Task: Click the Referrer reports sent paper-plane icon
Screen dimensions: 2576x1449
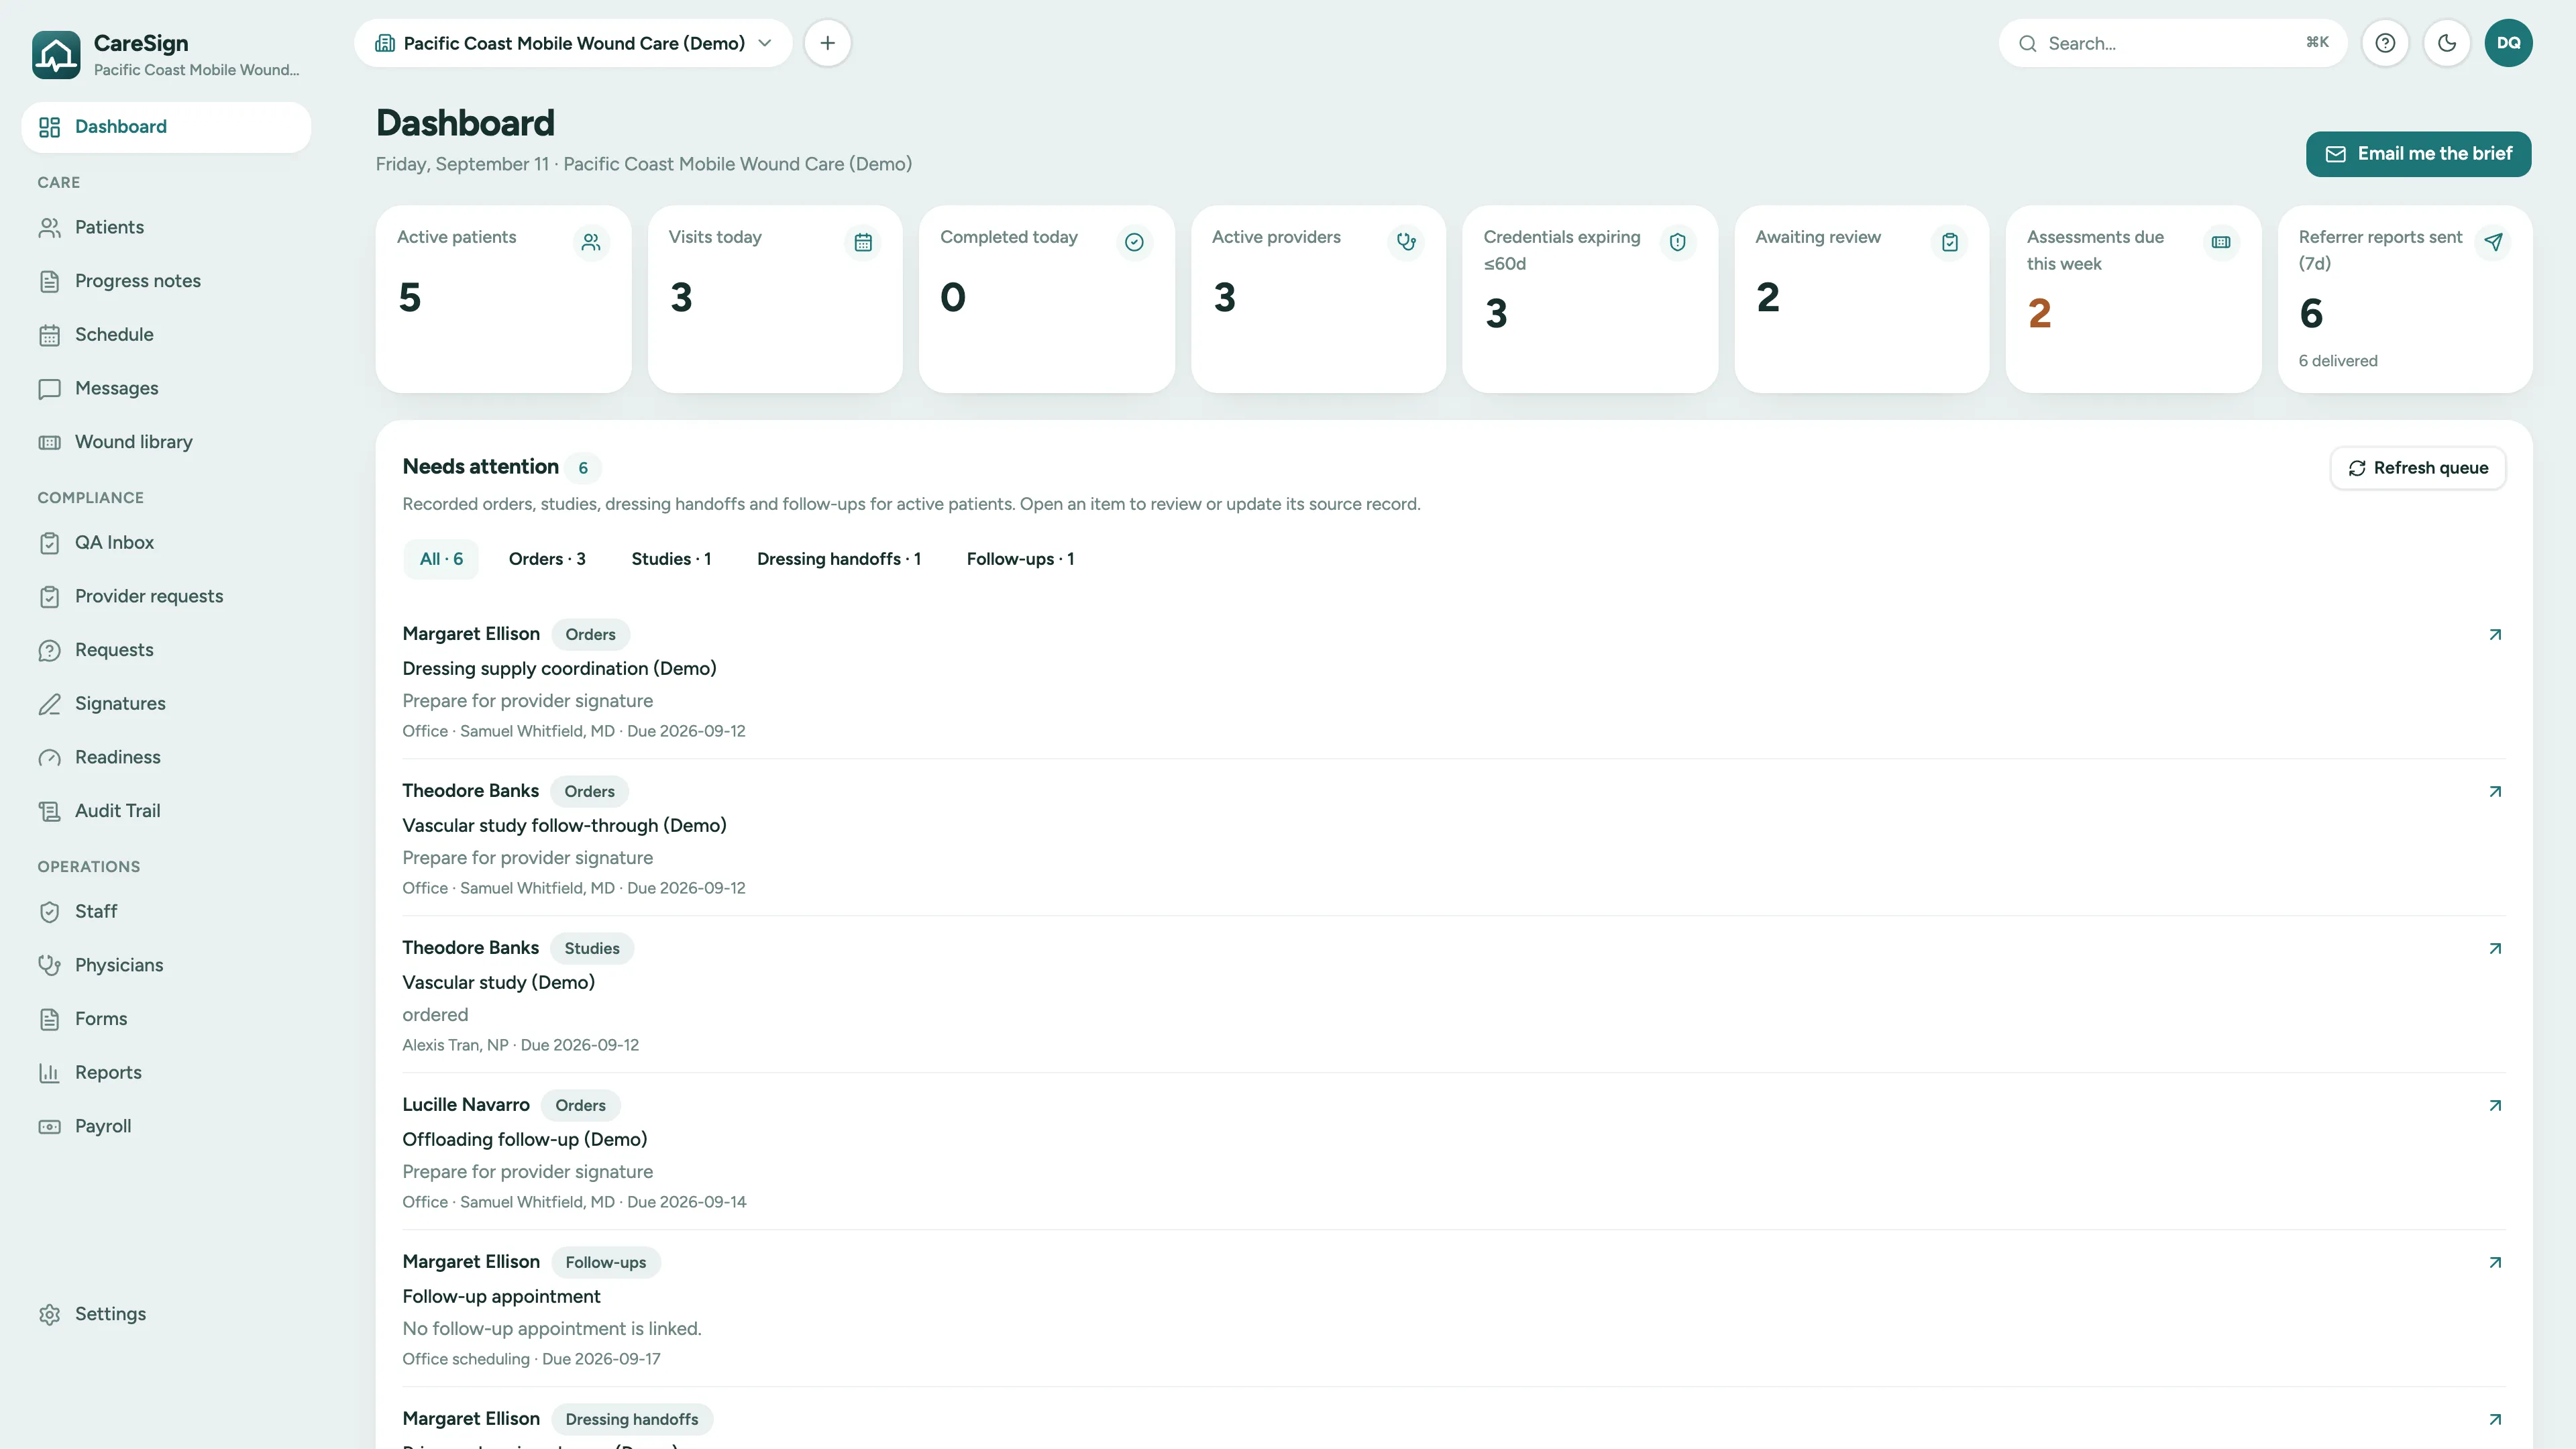Action: click(2493, 242)
